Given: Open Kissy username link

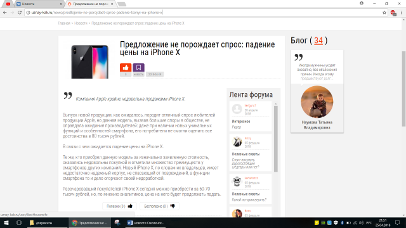Looking at the screenshot, I should 248,138.
